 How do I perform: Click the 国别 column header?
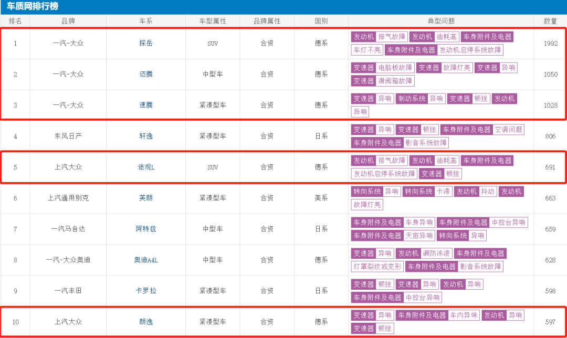click(x=321, y=21)
